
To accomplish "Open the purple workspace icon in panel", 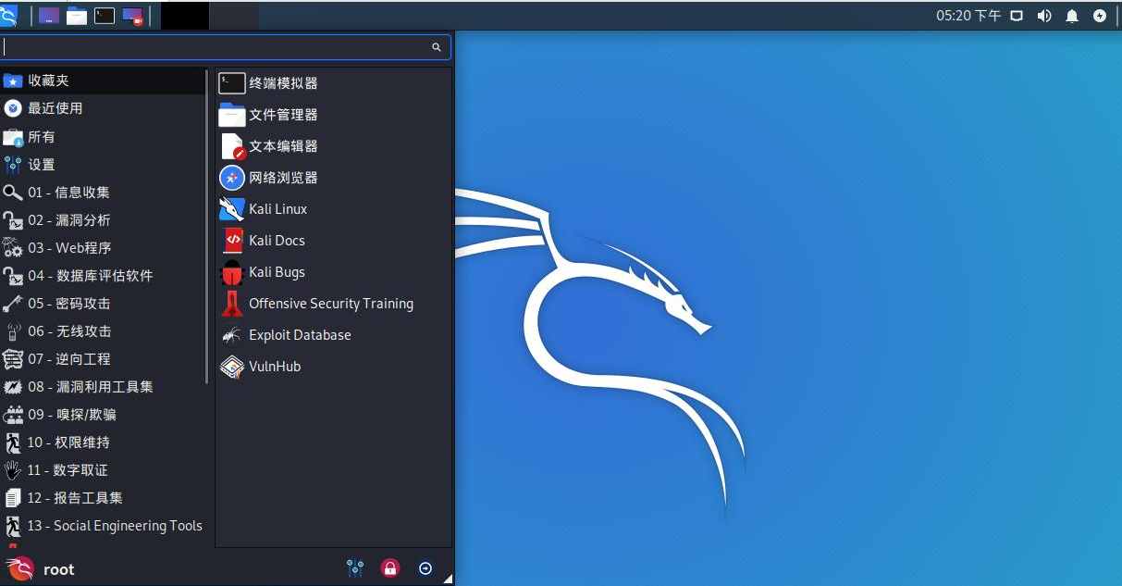I will coord(49,16).
